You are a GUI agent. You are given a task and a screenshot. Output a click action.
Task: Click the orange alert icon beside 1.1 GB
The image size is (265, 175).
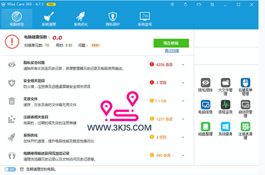point(152,101)
